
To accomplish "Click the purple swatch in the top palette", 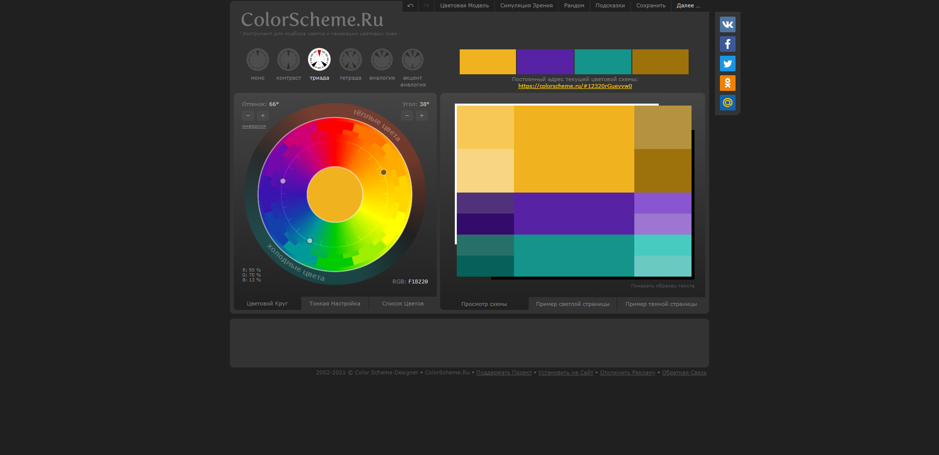I will point(545,62).
